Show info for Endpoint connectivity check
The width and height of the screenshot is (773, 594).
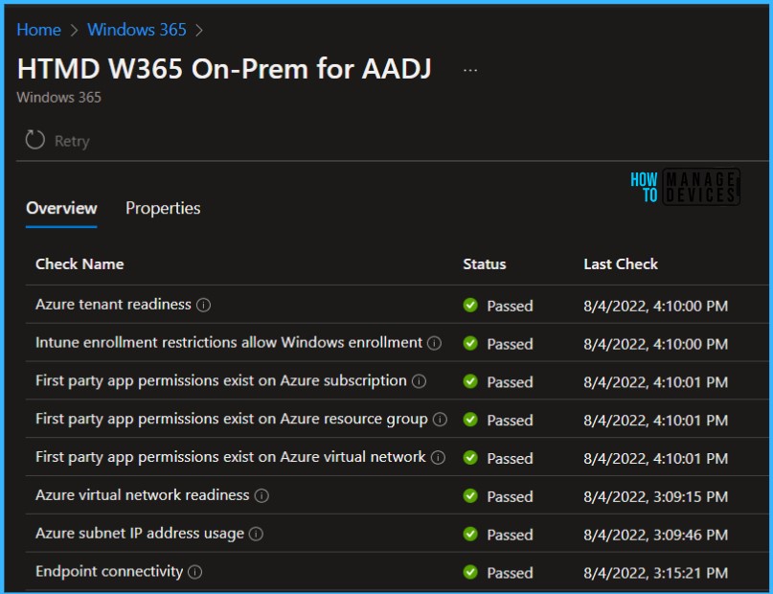pos(195,572)
